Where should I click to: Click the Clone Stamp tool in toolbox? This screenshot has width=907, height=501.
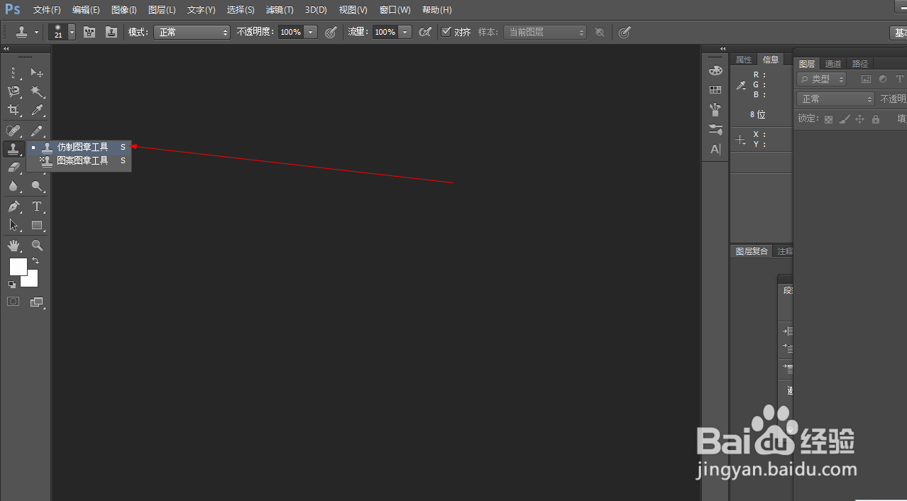point(13,149)
